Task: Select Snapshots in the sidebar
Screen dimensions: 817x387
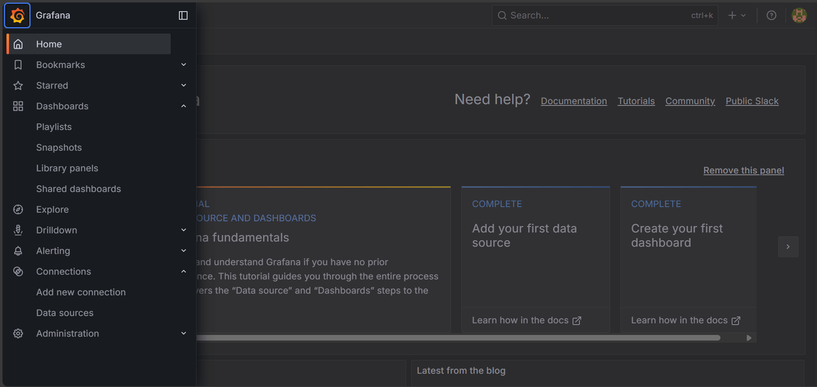Action: coord(59,147)
